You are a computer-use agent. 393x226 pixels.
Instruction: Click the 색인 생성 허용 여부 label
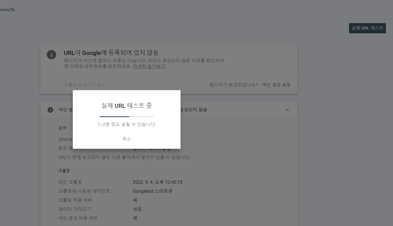point(78,218)
